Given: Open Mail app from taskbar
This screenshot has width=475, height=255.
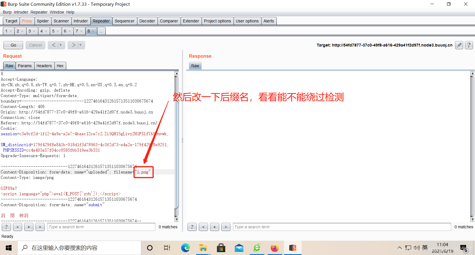Looking at the screenshot, I should point(239,248).
